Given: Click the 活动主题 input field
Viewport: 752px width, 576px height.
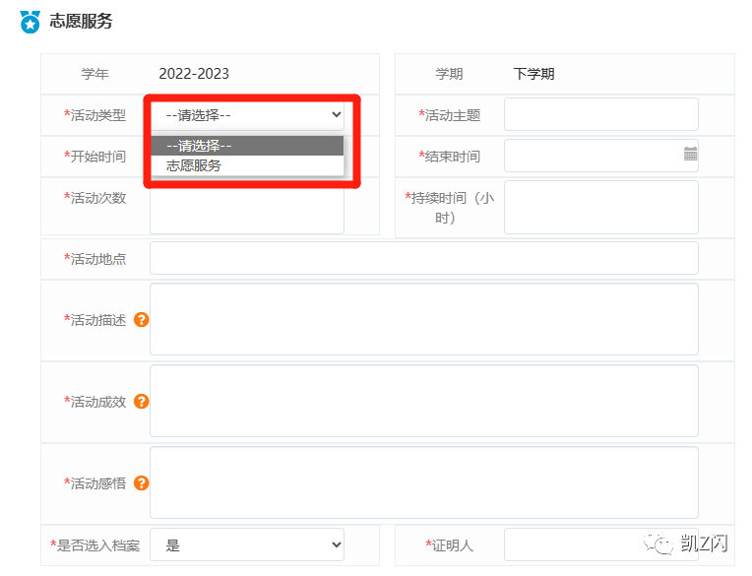Looking at the screenshot, I should [600, 115].
